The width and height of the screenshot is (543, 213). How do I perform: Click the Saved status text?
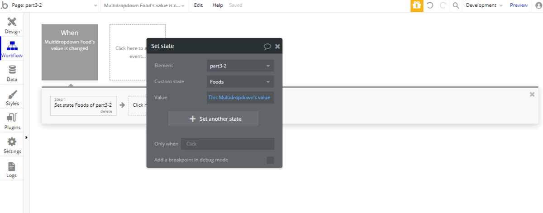click(x=236, y=5)
